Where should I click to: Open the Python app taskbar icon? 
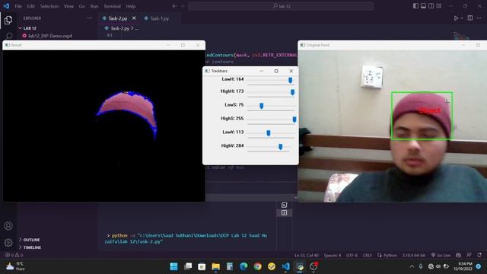(x=300, y=266)
